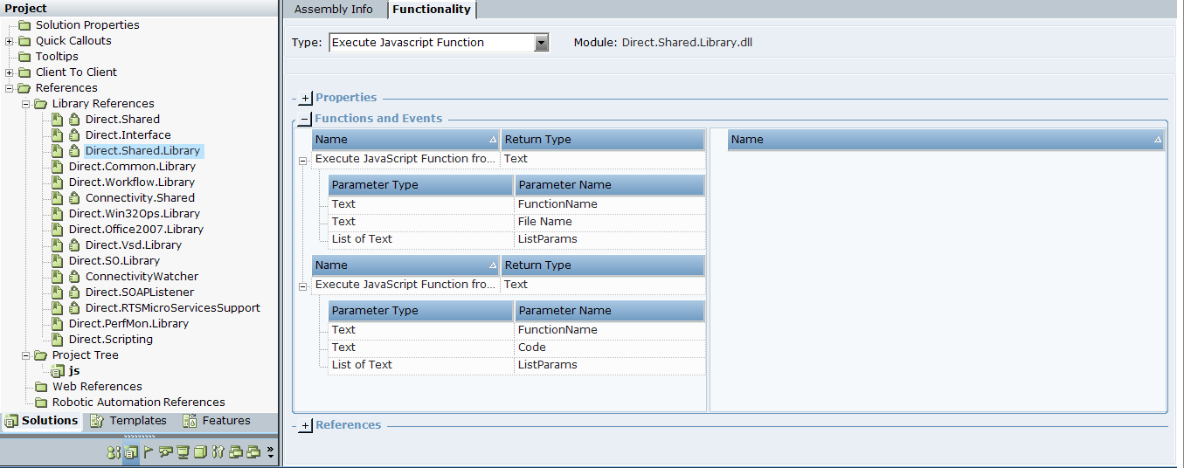Collapse the Functions and Events section
Viewport: 1184px width, 468px height.
click(x=305, y=120)
